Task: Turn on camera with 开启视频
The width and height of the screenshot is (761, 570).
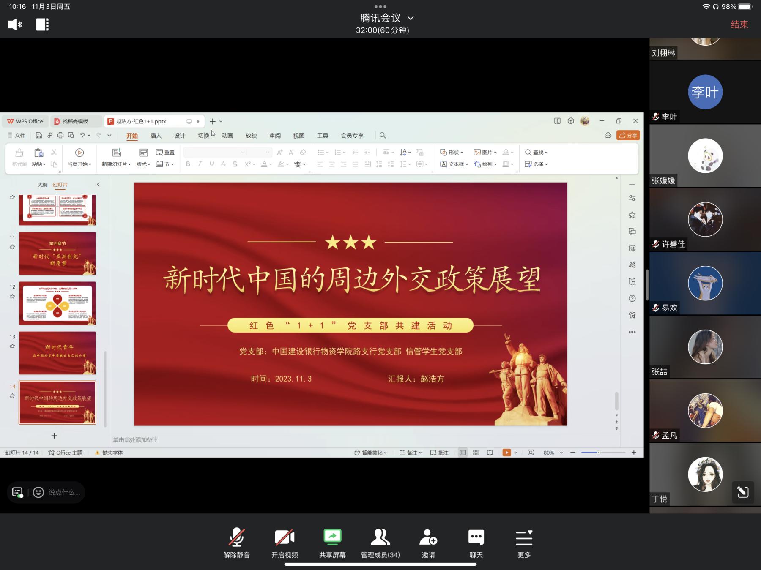Action: 285,543
